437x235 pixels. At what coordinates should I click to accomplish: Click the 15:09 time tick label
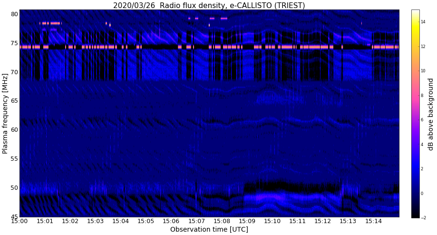pyautogui.click(x=247, y=221)
